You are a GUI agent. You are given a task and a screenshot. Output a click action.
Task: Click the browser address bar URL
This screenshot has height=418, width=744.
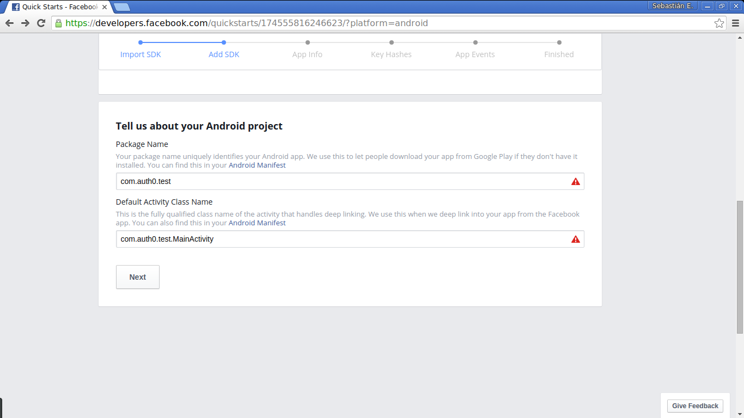click(x=247, y=23)
